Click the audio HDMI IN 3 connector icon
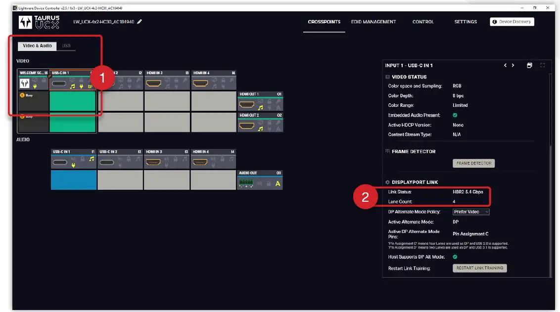This screenshot has height=312, width=560. (x=153, y=162)
